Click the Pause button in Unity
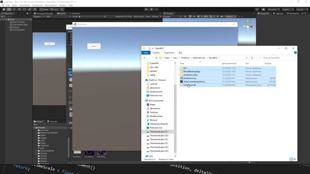The width and height of the screenshot is (310, 174). tap(152, 9)
